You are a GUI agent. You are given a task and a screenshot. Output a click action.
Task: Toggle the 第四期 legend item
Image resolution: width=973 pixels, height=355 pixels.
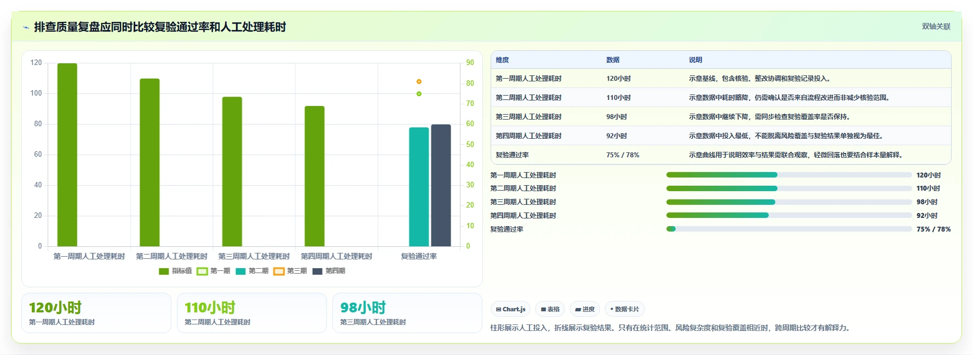pos(329,271)
